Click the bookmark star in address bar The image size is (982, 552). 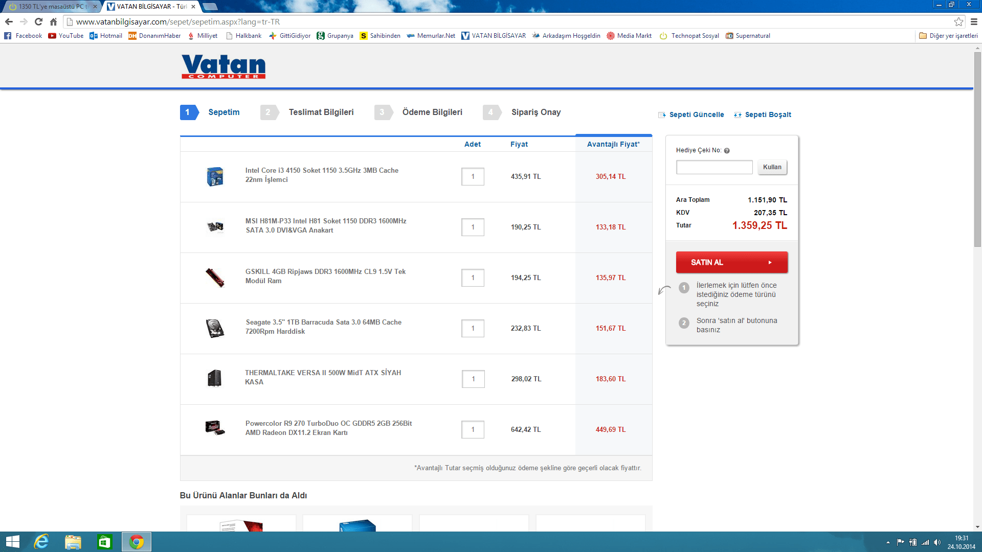958,21
